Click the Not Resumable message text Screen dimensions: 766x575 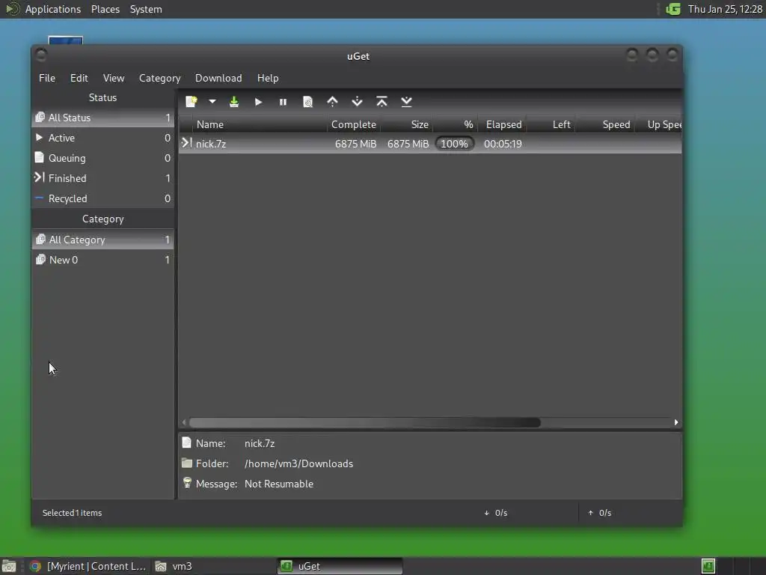(x=279, y=484)
